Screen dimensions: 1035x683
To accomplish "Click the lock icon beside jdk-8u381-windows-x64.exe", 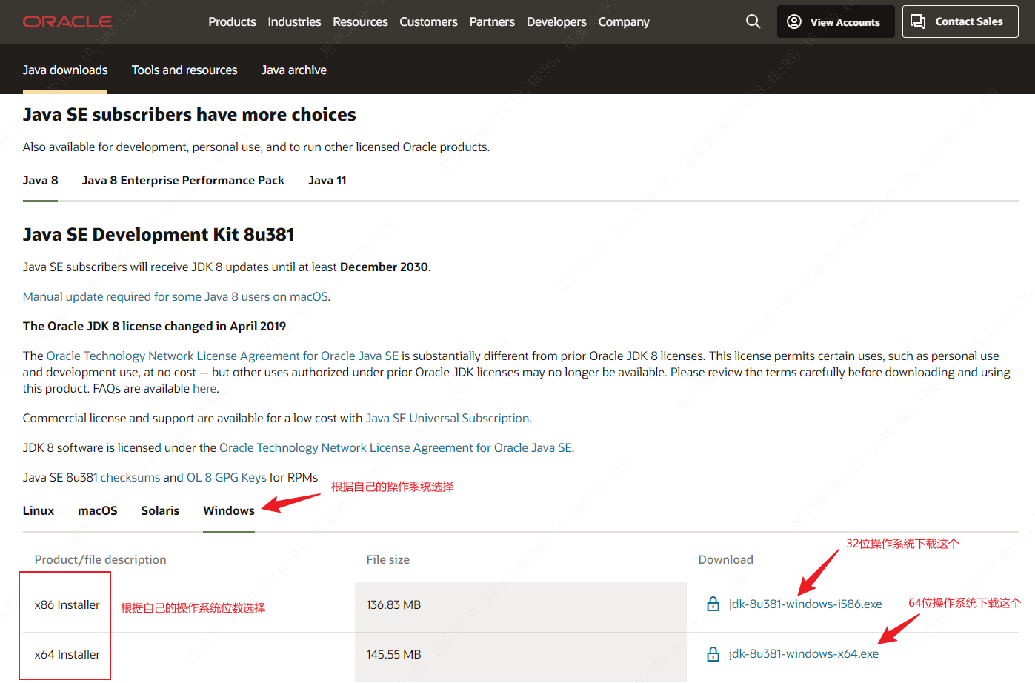I will [713, 654].
